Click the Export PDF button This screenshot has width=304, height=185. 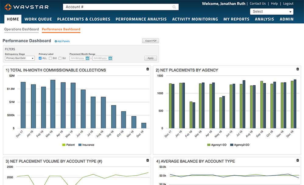click(151, 41)
